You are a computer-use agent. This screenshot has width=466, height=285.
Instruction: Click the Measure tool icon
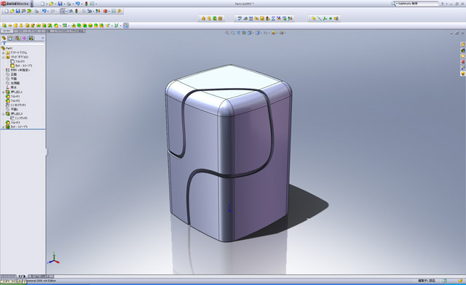240,18
